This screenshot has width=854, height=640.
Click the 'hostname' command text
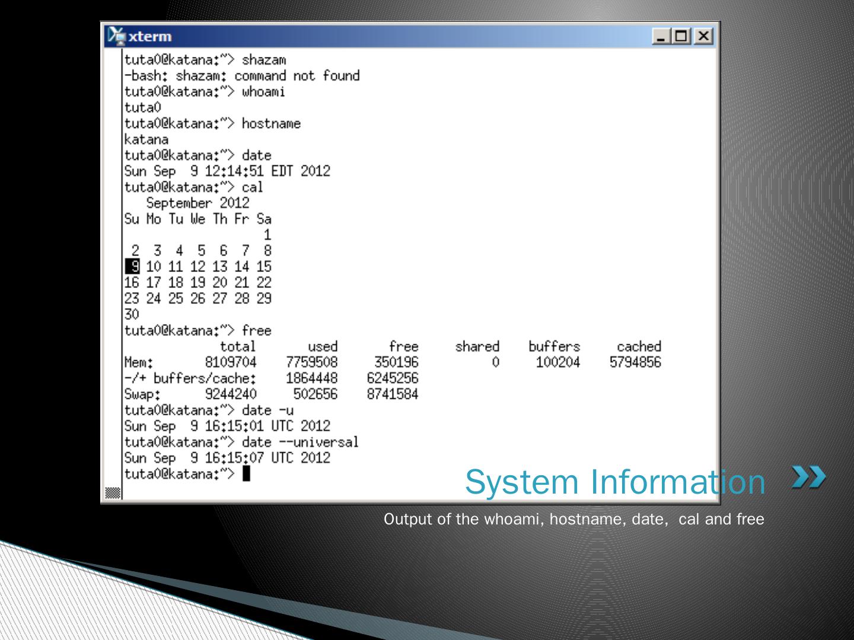tap(271, 124)
